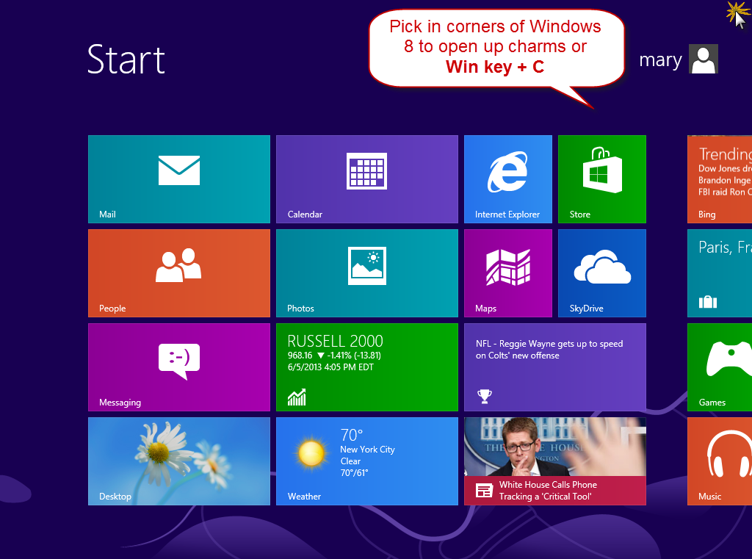Viewport: 752px width, 559px height.
Task: Click the Brandon Inge trending line
Action: 725,181
